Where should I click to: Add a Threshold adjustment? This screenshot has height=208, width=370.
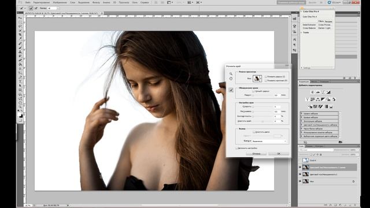click(x=320, y=107)
